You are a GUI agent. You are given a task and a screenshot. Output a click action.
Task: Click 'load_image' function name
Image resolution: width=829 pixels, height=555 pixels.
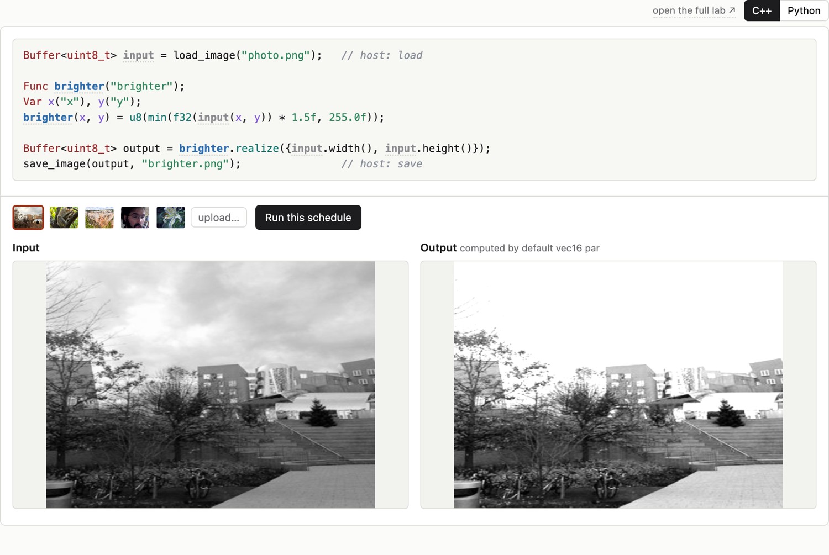204,55
